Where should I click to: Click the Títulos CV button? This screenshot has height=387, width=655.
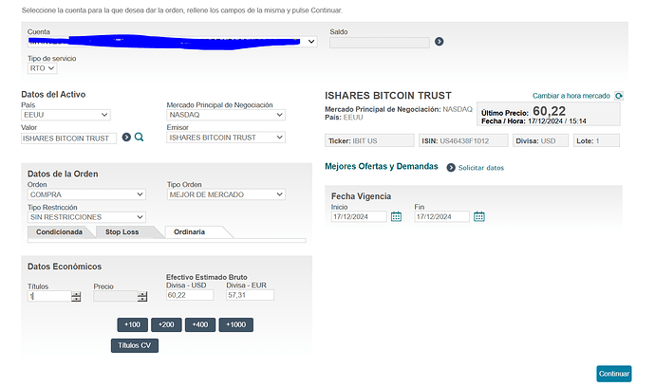click(x=135, y=345)
